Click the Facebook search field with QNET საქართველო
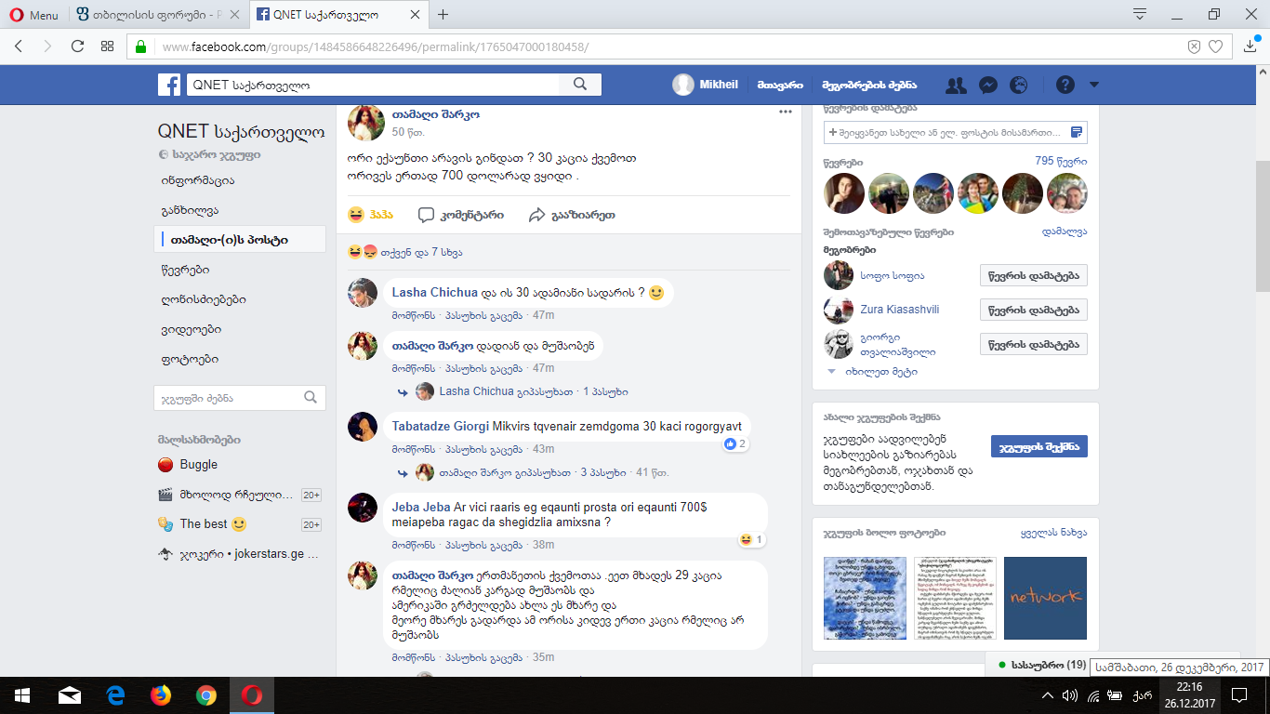This screenshot has width=1270, height=714. click(x=372, y=85)
